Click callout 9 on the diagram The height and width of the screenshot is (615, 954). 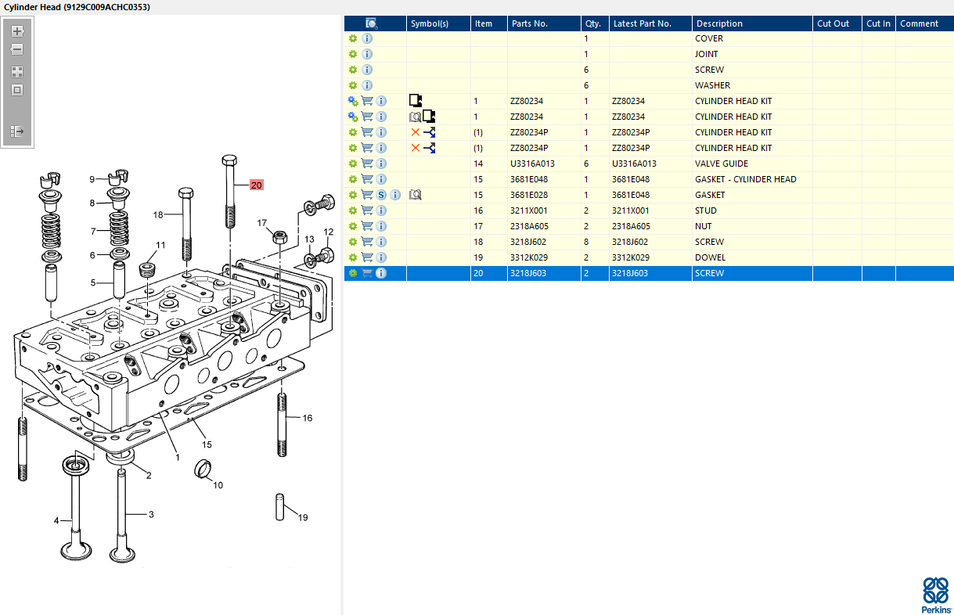point(92,179)
